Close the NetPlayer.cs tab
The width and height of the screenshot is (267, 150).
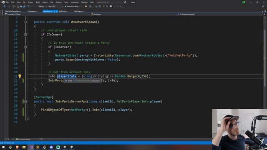[57, 11]
